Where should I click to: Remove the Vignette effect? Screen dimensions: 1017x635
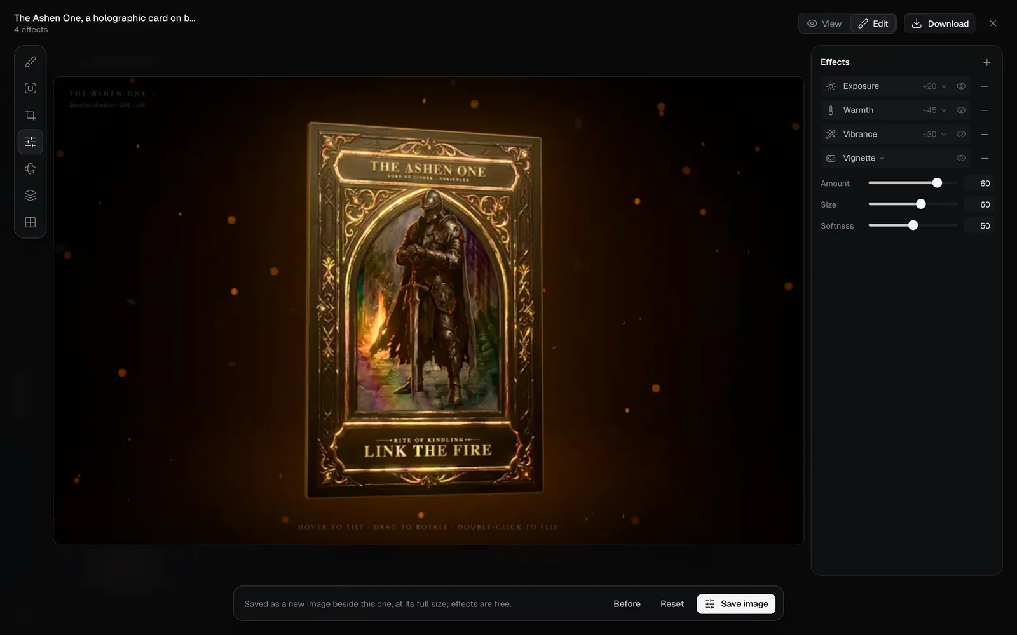pos(985,158)
